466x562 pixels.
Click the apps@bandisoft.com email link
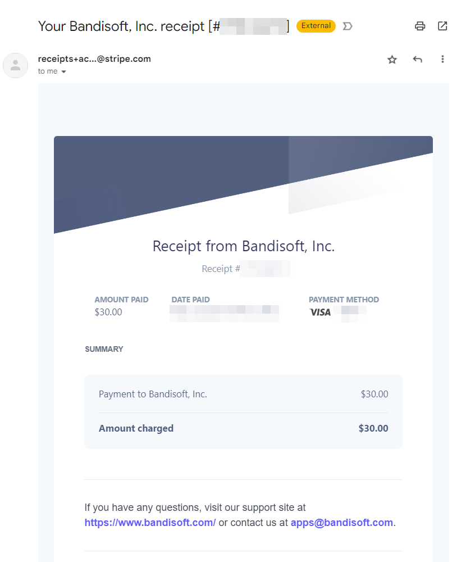(x=341, y=523)
